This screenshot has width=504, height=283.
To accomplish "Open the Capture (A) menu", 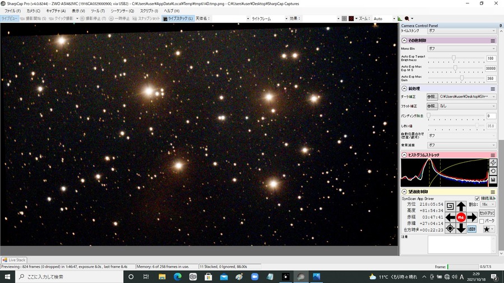I will (56, 11).
